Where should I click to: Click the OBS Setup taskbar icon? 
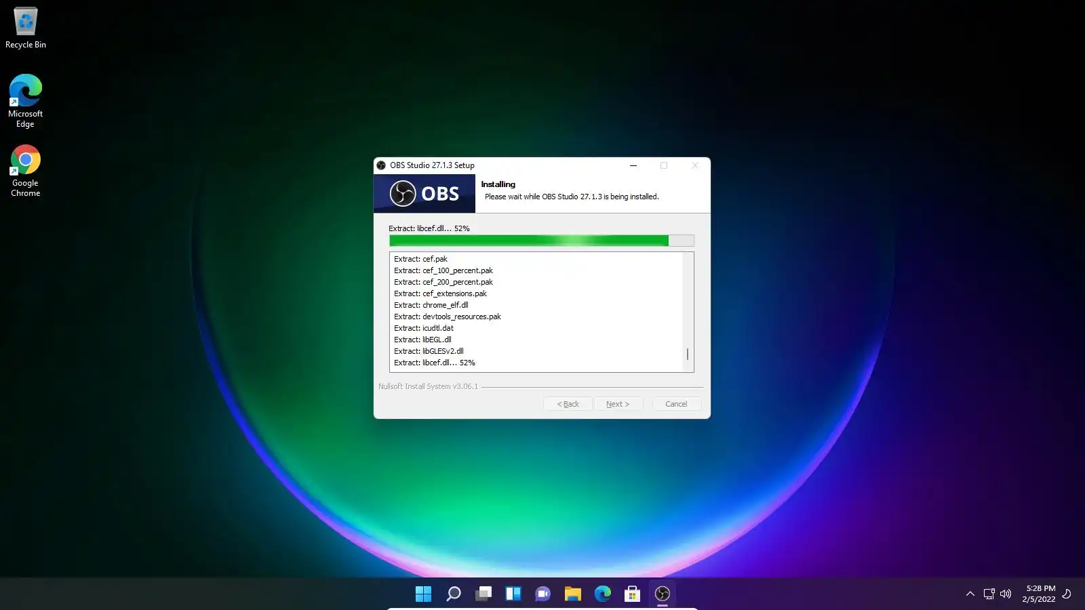(x=663, y=594)
